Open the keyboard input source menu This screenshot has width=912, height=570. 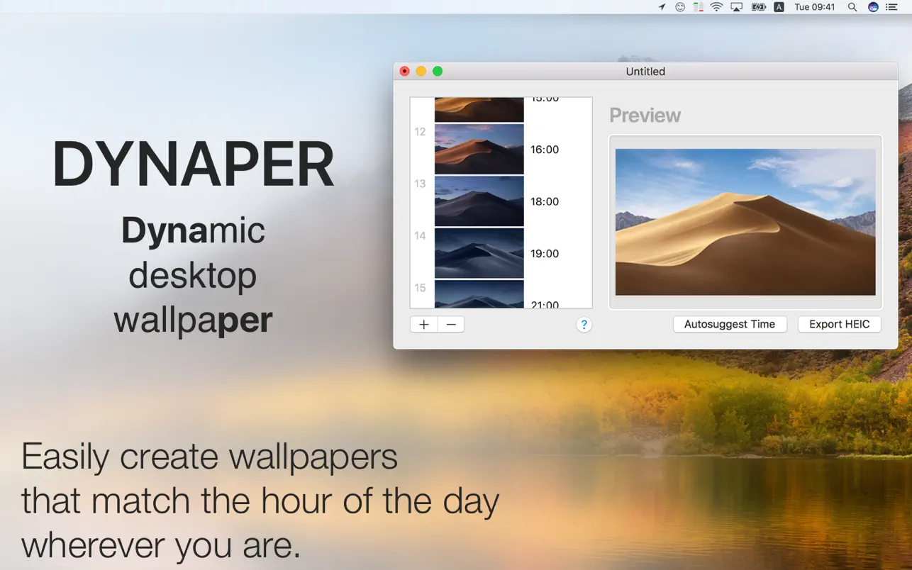pos(779,7)
